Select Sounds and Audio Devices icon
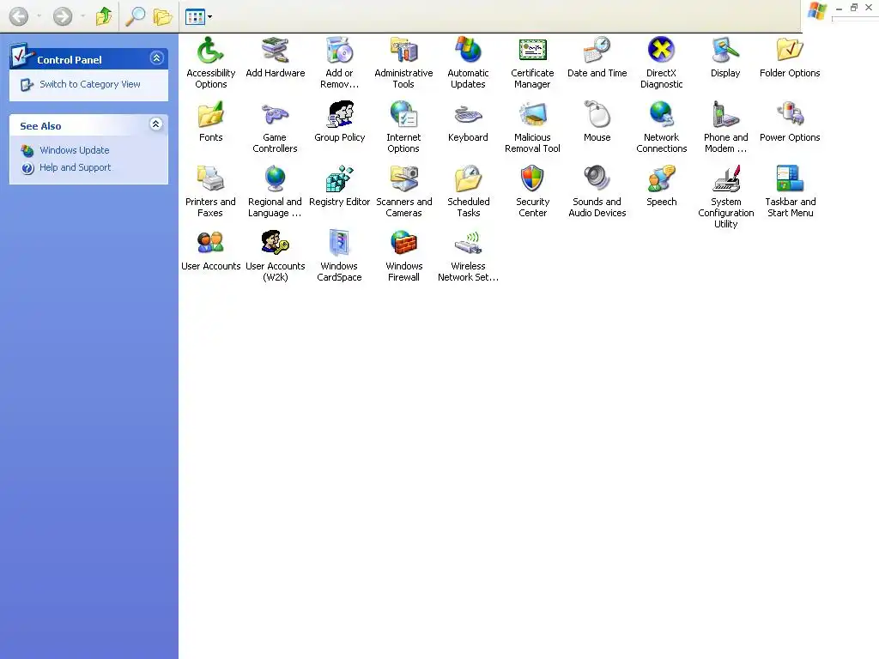The image size is (879, 659). coord(597,179)
